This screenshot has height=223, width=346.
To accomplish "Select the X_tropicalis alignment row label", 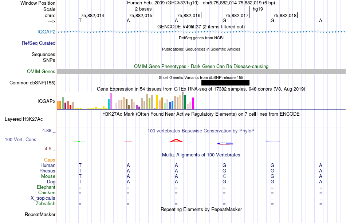I will [x=43, y=198].
